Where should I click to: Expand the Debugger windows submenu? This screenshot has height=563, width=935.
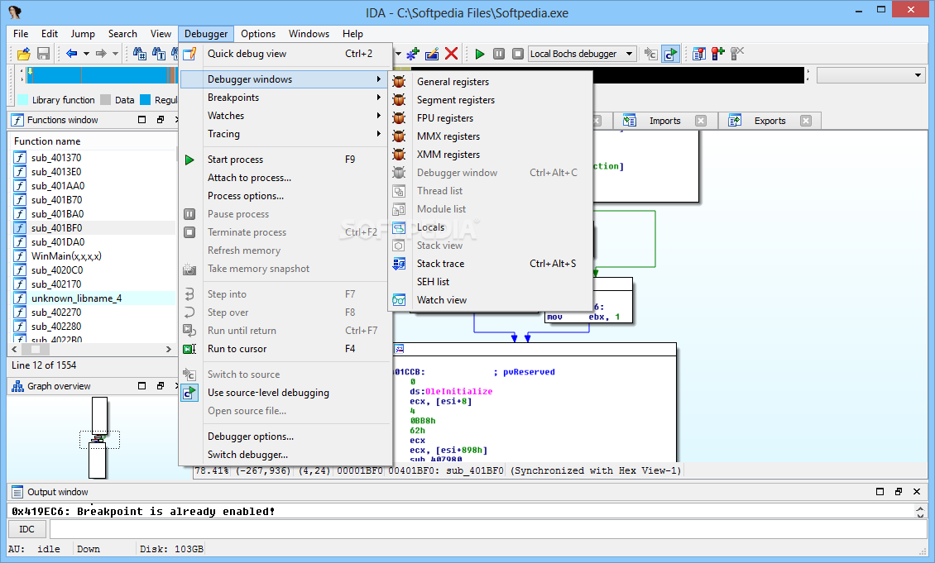[x=285, y=79]
